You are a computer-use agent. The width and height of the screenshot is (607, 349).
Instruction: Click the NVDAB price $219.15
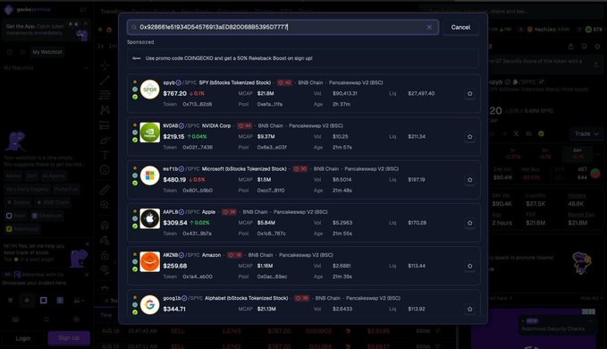(x=173, y=136)
